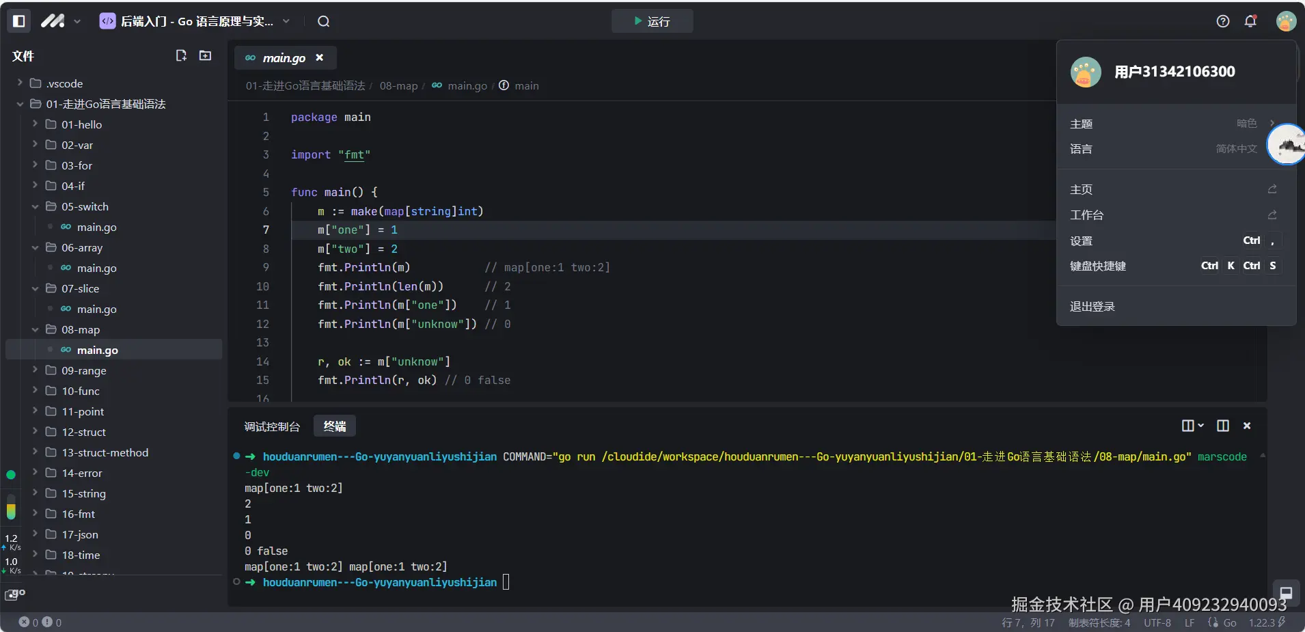Click the 运行 run button
The image size is (1305, 632).
pos(652,21)
